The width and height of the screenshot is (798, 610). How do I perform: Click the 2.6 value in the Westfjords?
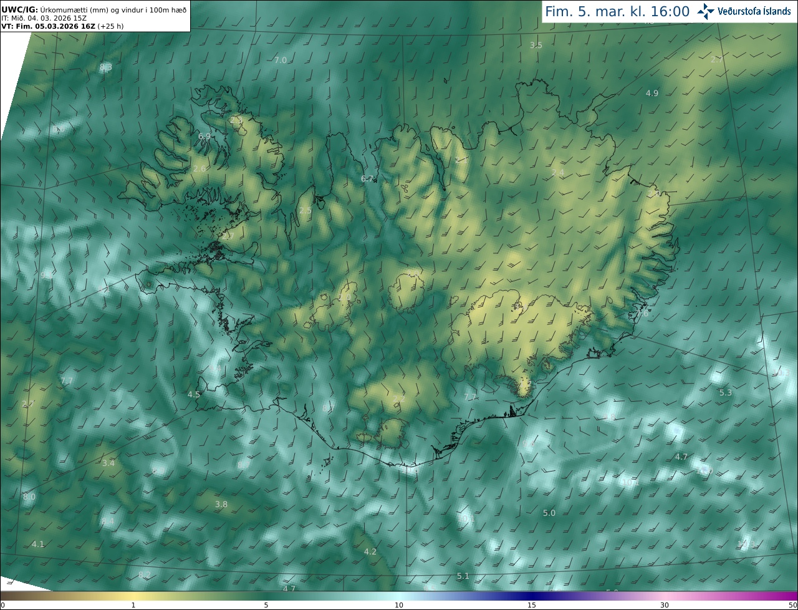[199, 169]
